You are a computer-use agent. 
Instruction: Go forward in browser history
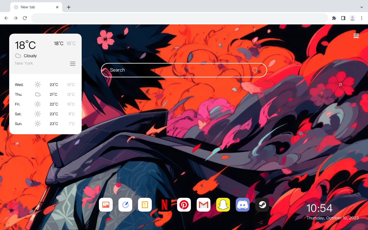(16, 18)
